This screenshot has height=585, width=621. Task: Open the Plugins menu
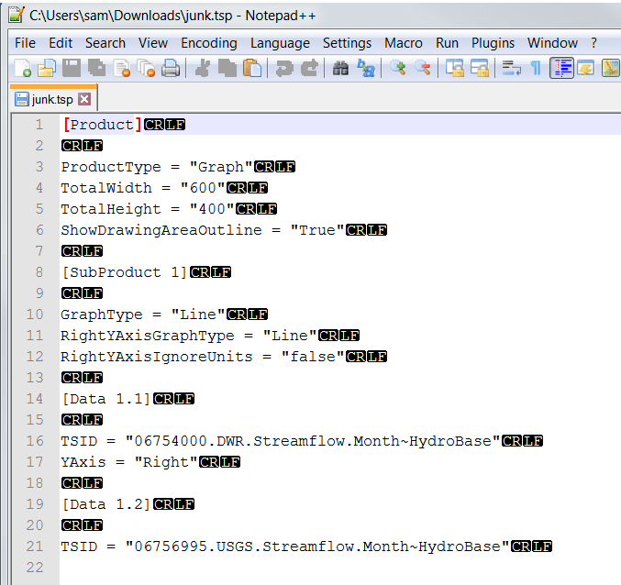point(493,43)
